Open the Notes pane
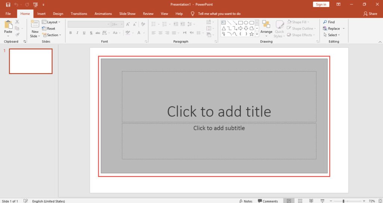Image resolution: width=383 pixels, height=203 pixels. tap(246, 201)
